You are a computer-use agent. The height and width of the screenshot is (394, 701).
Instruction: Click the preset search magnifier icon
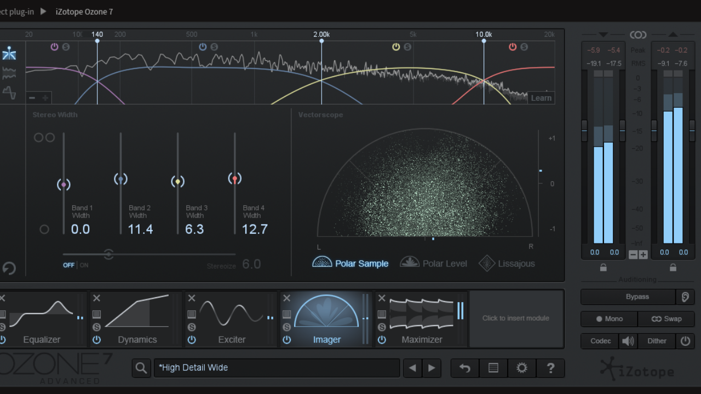tap(141, 368)
